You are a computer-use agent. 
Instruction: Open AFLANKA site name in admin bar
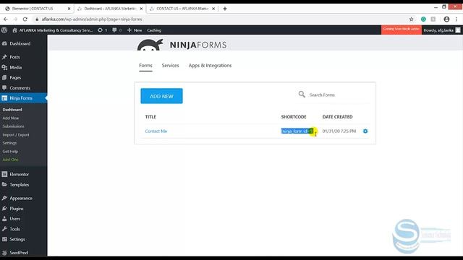pyautogui.click(x=53, y=30)
